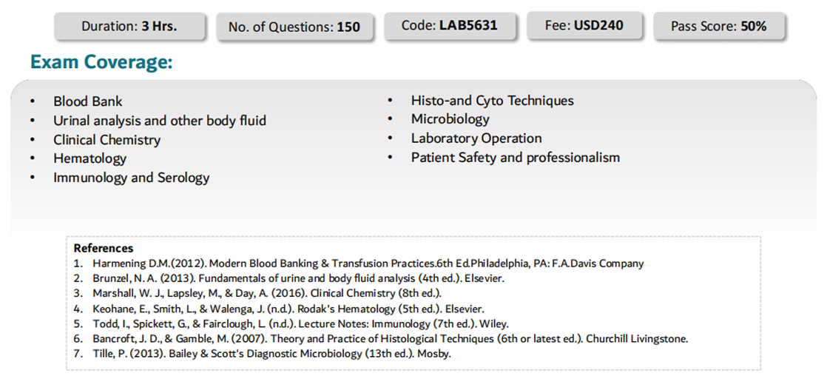This screenshot has height=379, width=827.
Task: Select the Microbiology topic
Action: tap(450, 119)
